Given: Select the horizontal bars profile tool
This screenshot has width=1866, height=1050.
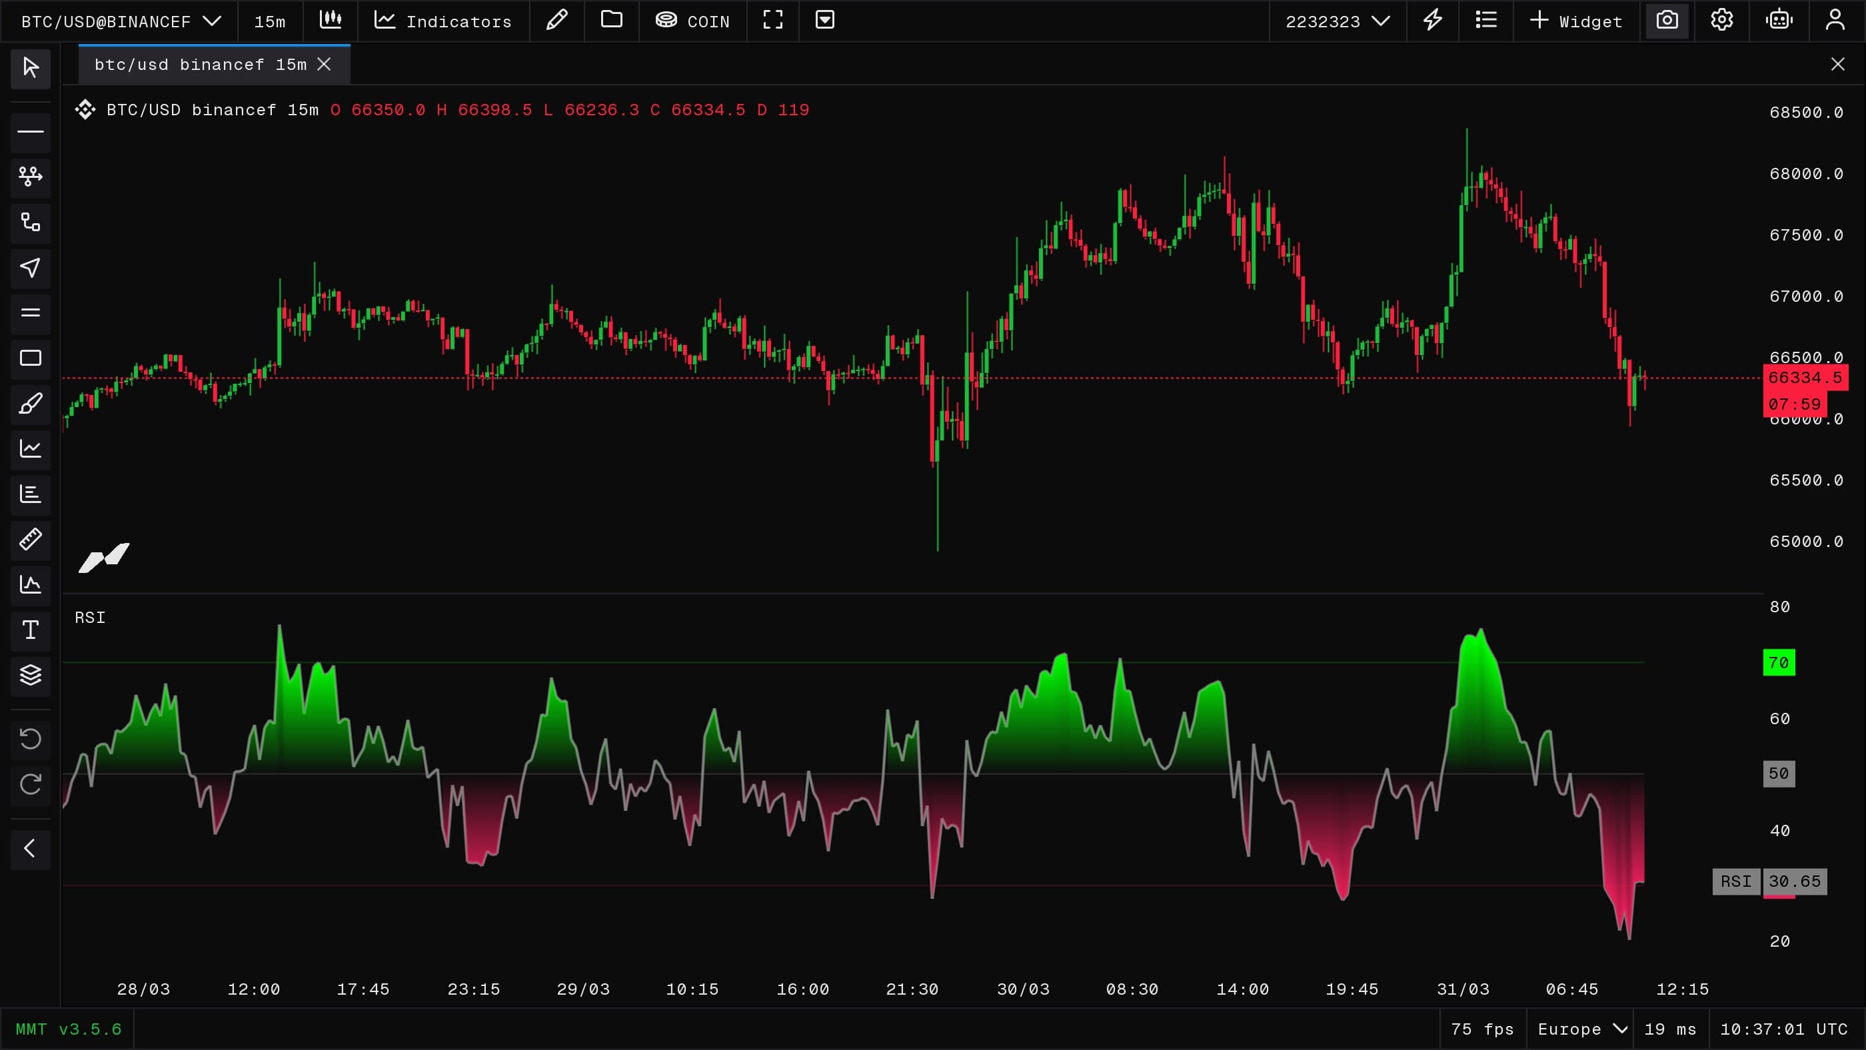Looking at the screenshot, I should [31, 494].
